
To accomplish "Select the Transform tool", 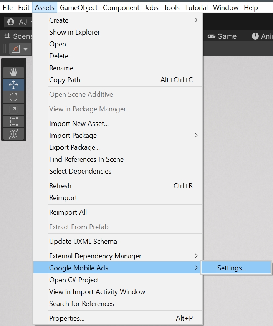I will (13, 134).
